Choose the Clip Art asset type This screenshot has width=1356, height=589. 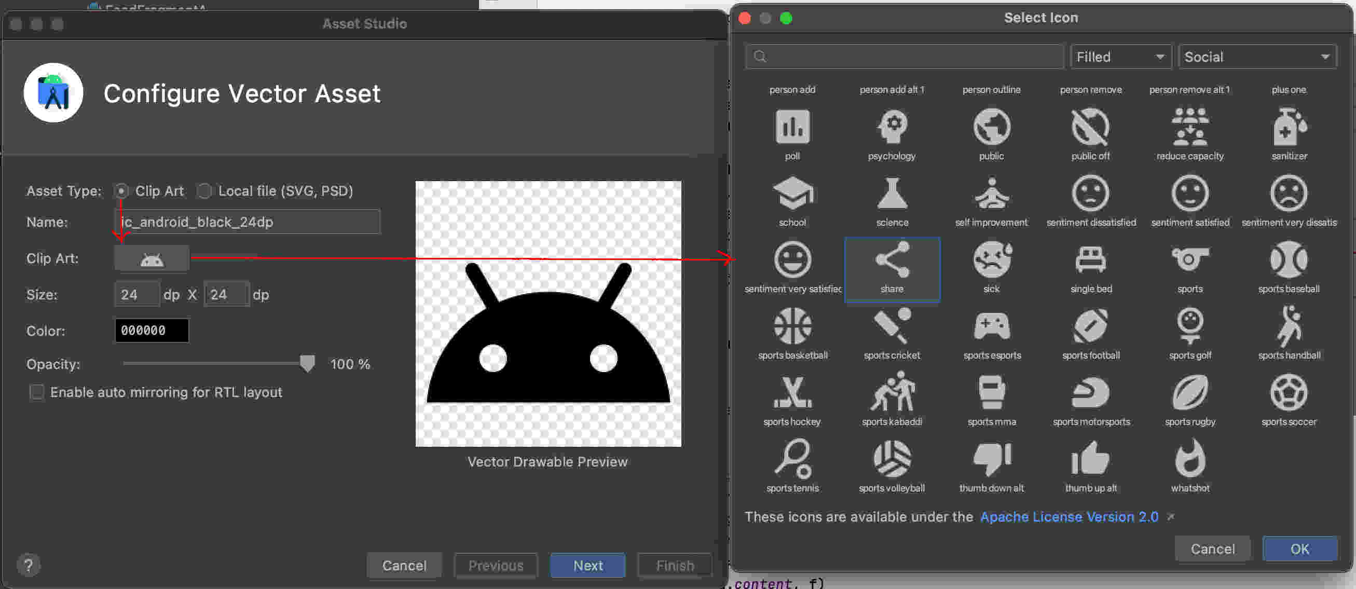click(121, 191)
